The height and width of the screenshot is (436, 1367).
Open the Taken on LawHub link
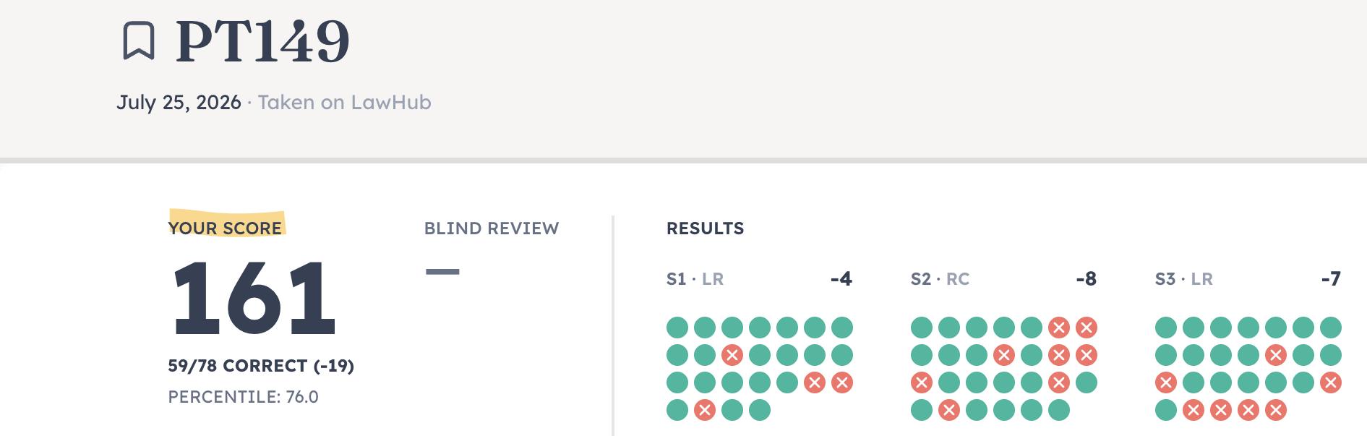pyautogui.click(x=344, y=103)
